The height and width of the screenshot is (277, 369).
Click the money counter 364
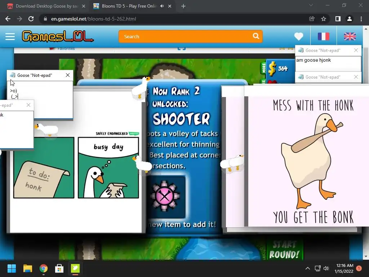[283, 69]
